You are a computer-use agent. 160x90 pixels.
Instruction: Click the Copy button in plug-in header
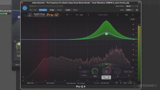pyautogui.click(x=52, y=10)
